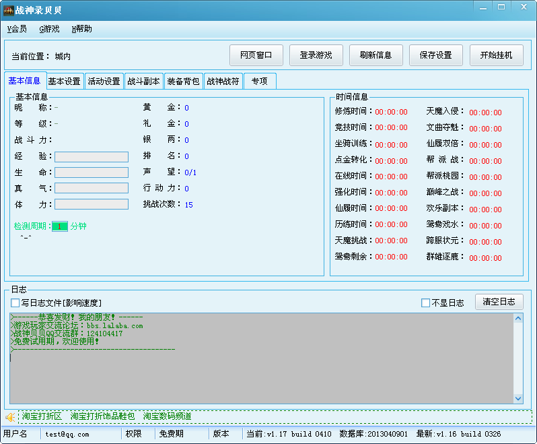Click the 体力 progress bar
The image size is (537, 444).
coord(92,204)
